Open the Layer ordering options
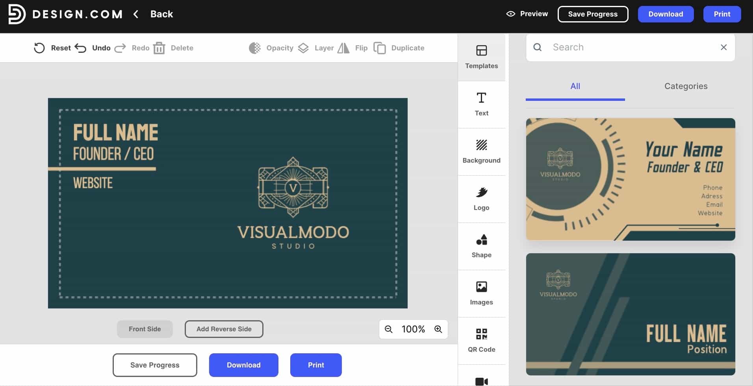 coord(314,48)
